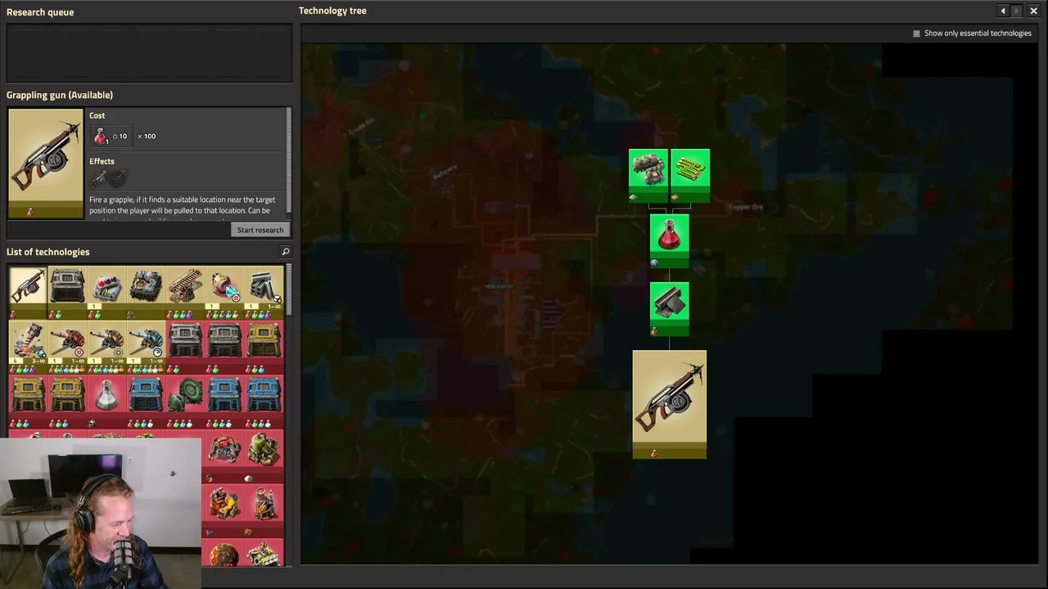Click the "Effects" label
The width and height of the screenshot is (1048, 589).
[102, 161]
